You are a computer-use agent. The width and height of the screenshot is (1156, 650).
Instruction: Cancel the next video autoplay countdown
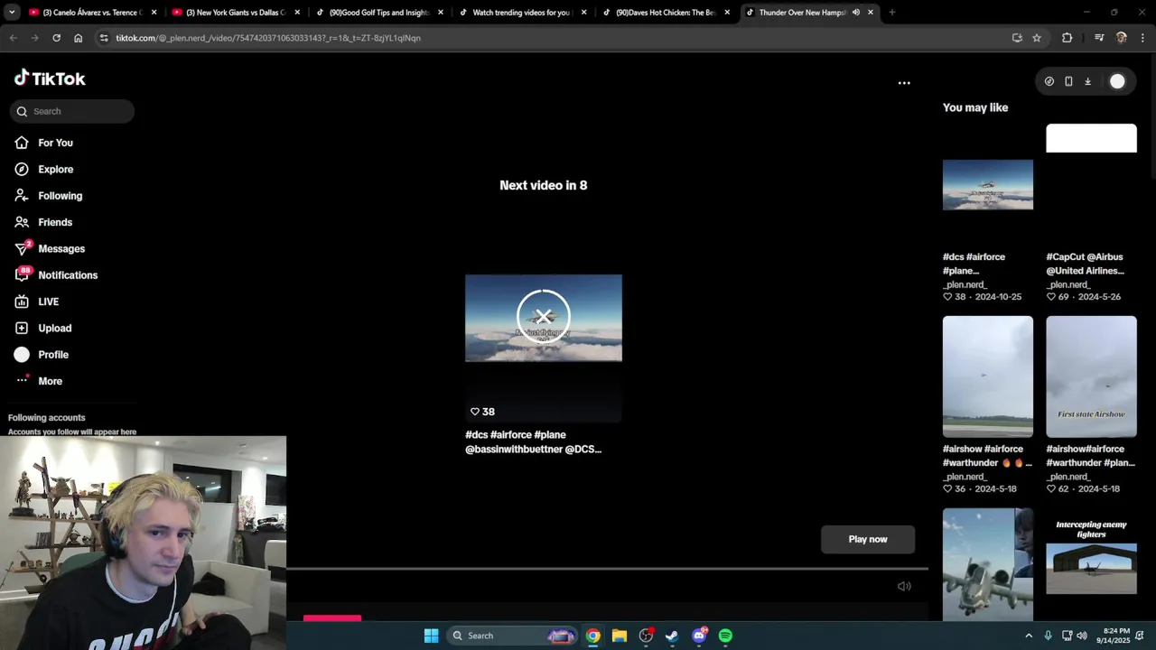[x=543, y=317]
